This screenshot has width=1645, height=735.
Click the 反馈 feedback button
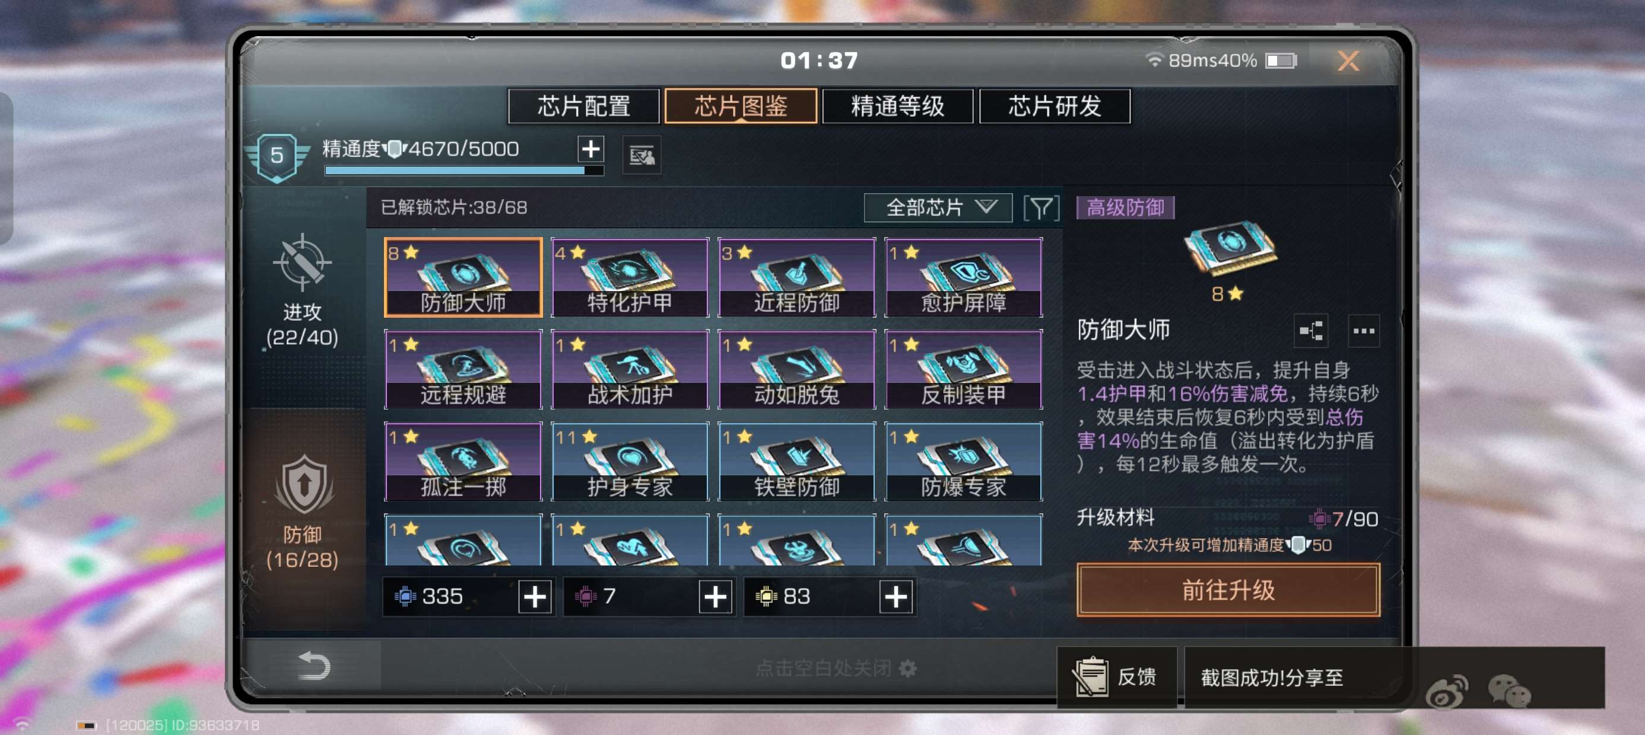click(x=1116, y=677)
